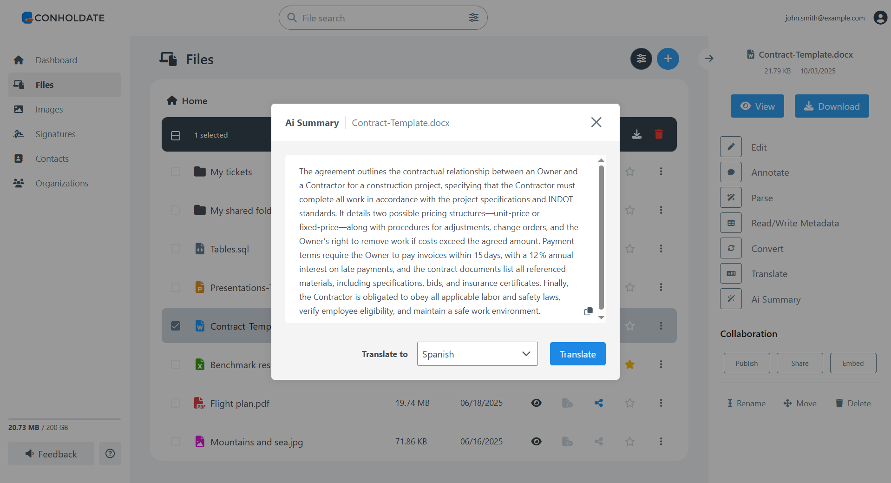Click the Edit pencil icon
This screenshot has height=483, width=891.
point(731,147)
